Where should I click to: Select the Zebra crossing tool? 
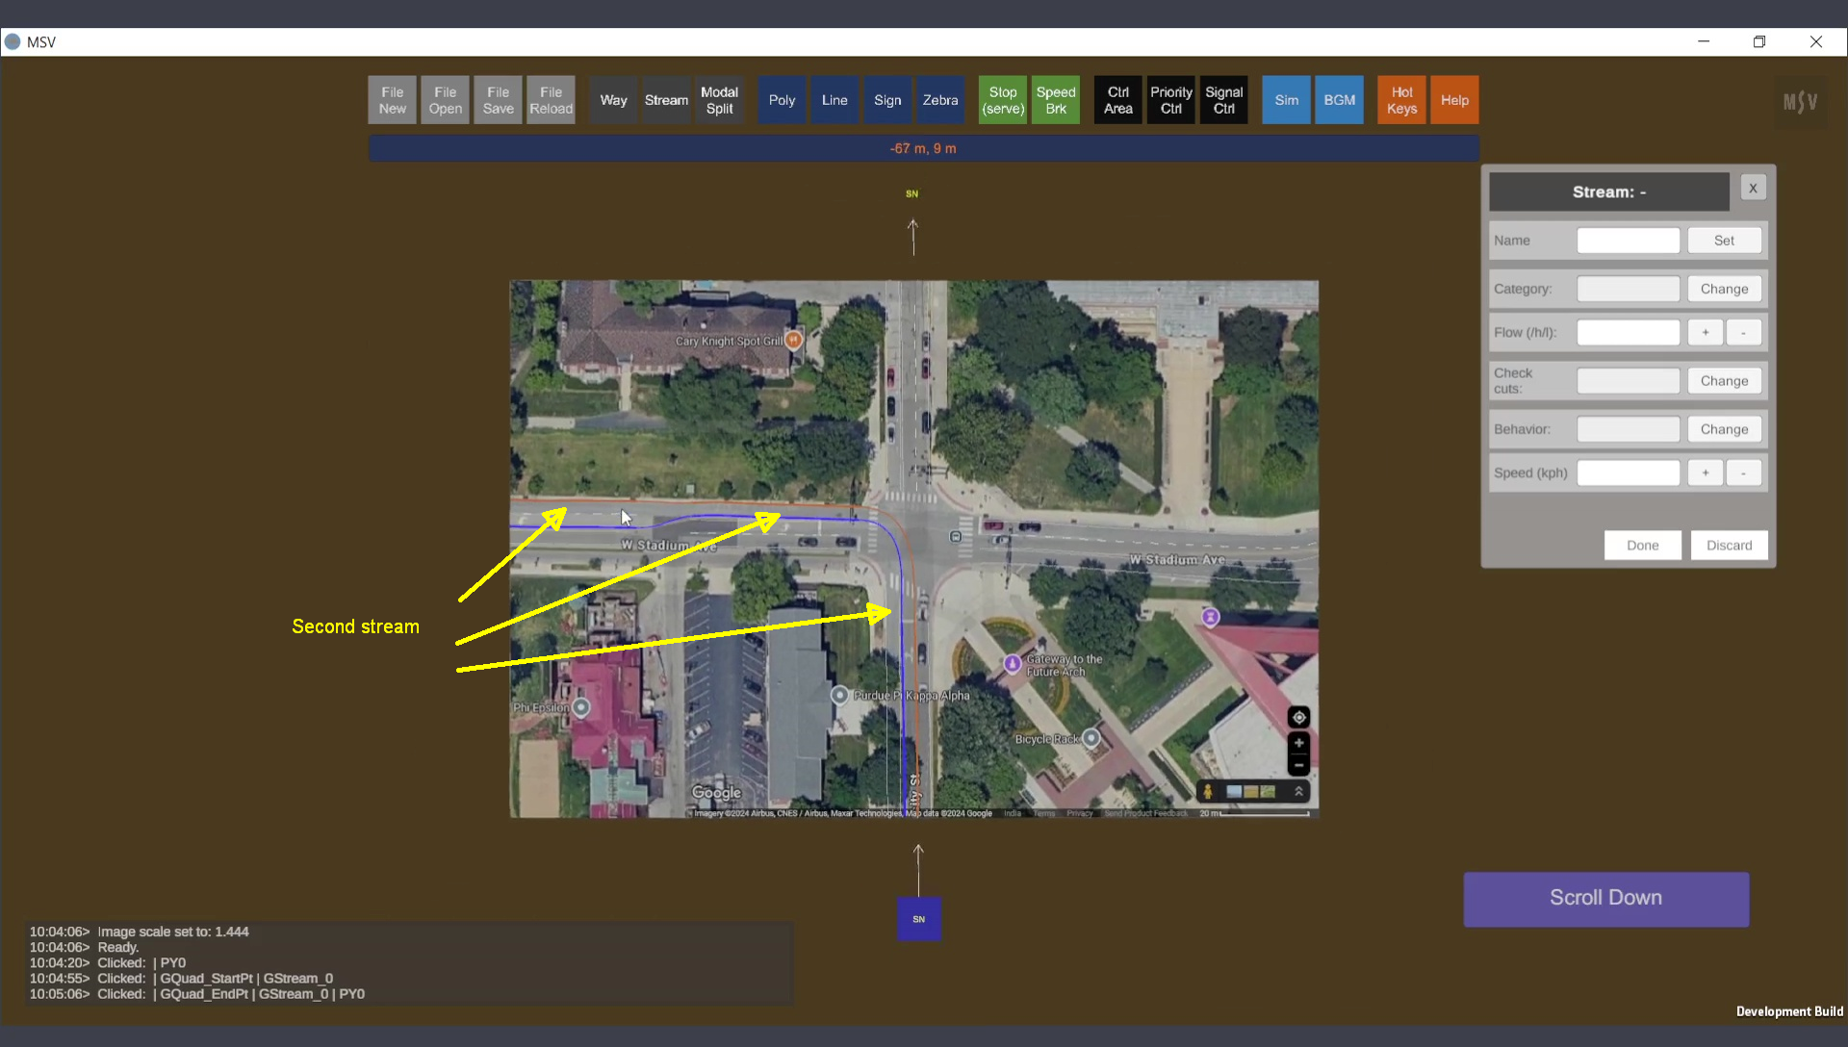939,100
